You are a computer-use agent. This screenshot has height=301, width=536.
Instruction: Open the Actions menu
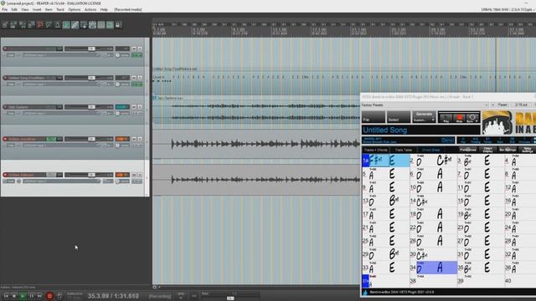click(90, 9)
